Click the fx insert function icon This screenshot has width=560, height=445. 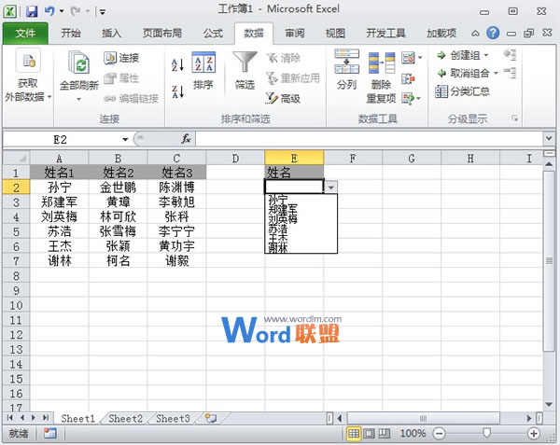pyautogui.click(x=186, y=138)
